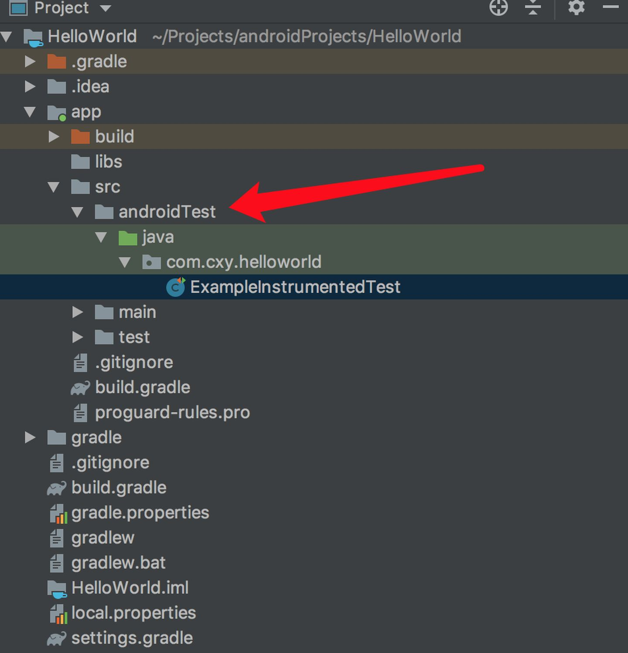Open the Project panel settings gear
The width and height of the screenshot is (628, 653).
click(x=576, y=7)
